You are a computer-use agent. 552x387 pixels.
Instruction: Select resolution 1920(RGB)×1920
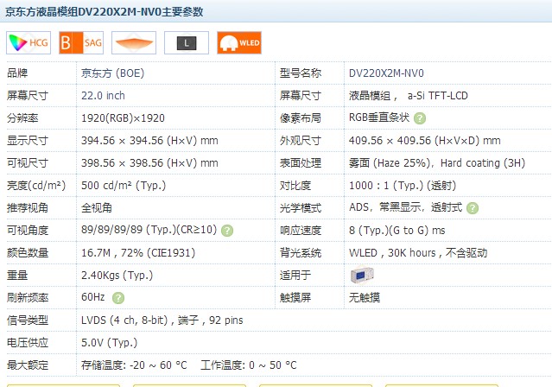[x=123, y=118]
